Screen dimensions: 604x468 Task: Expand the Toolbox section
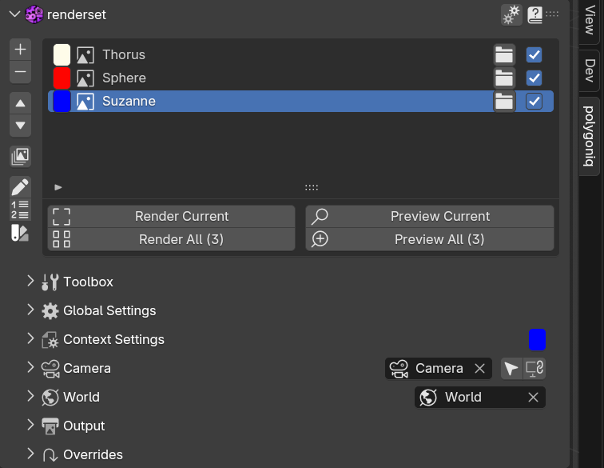[30, 282]
